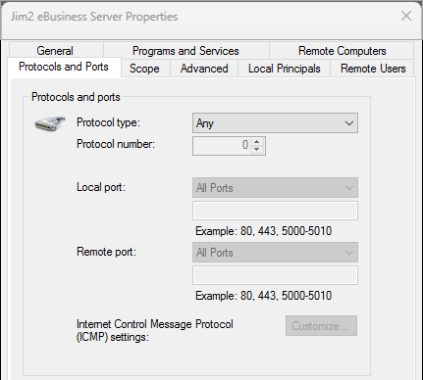Viewport: 423px width, 380px height.
Task: Expand the Remote port dropdown
Action: click(x=275, y=253)
